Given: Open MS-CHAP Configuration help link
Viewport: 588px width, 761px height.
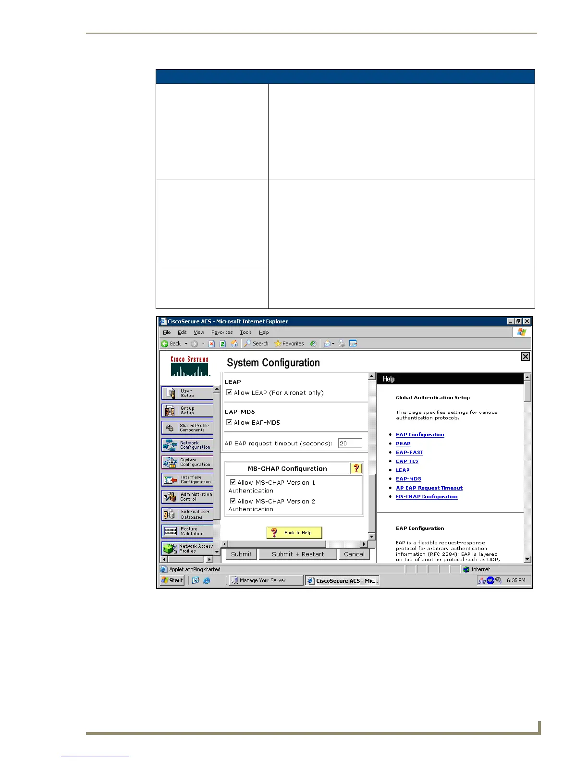Looking at the screenshot, I should (427, 497).
